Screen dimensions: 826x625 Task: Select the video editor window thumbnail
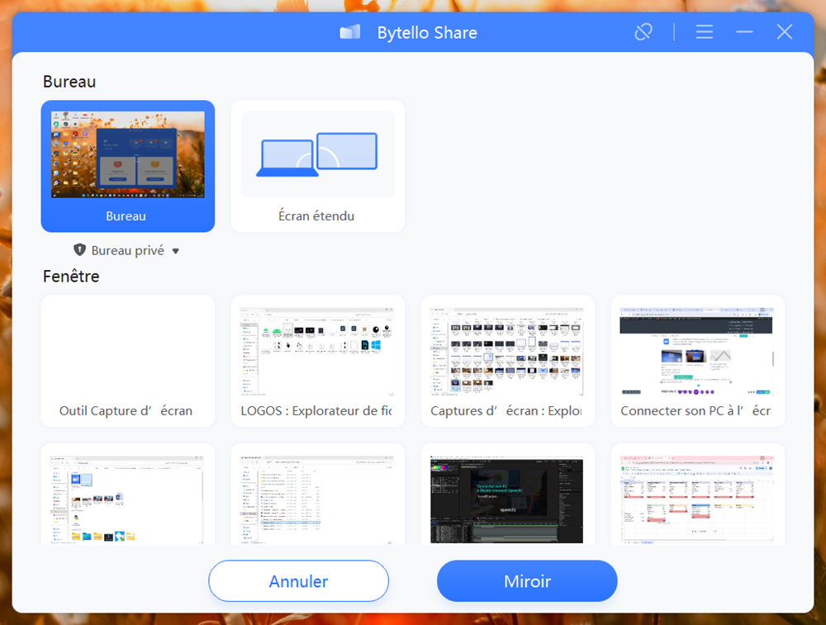pos(507,497)
